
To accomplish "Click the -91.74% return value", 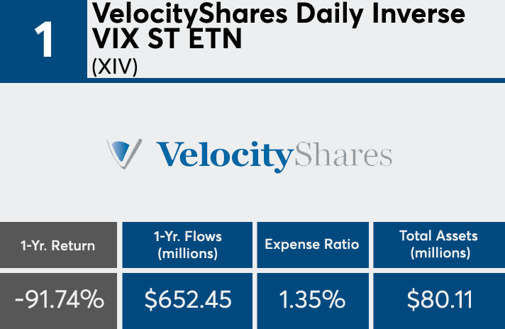I will point(59,299).
